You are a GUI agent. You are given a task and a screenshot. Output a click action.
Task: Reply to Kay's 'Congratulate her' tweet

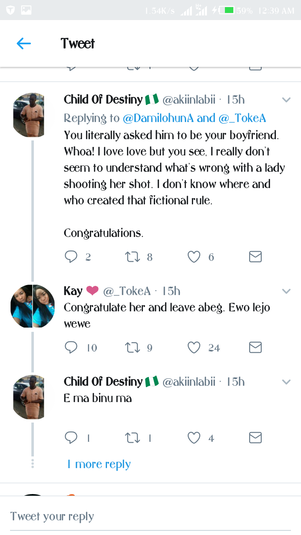(x=71, y=347)
